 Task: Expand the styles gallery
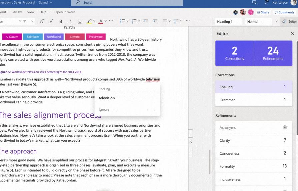point(277,21)
